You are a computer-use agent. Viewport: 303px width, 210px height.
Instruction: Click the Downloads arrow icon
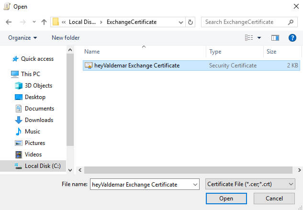[19, 120]
